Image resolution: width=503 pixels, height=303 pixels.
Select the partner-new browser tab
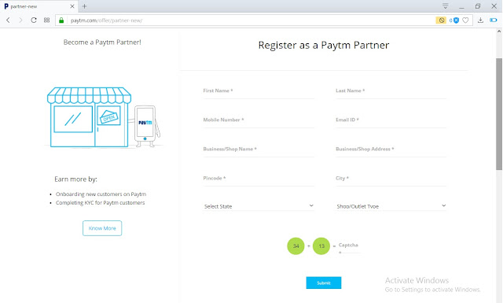39,6
